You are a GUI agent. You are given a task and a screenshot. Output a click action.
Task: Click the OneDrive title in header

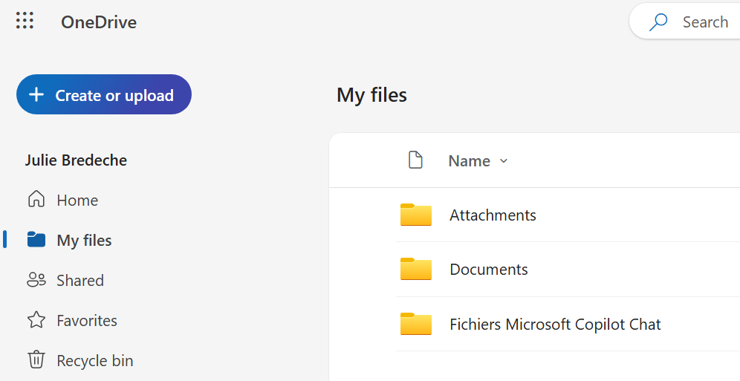click(99, 22)
